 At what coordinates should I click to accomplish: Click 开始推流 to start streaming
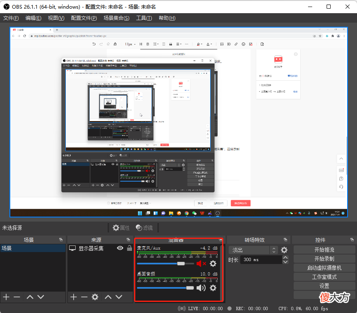point(324,250)
